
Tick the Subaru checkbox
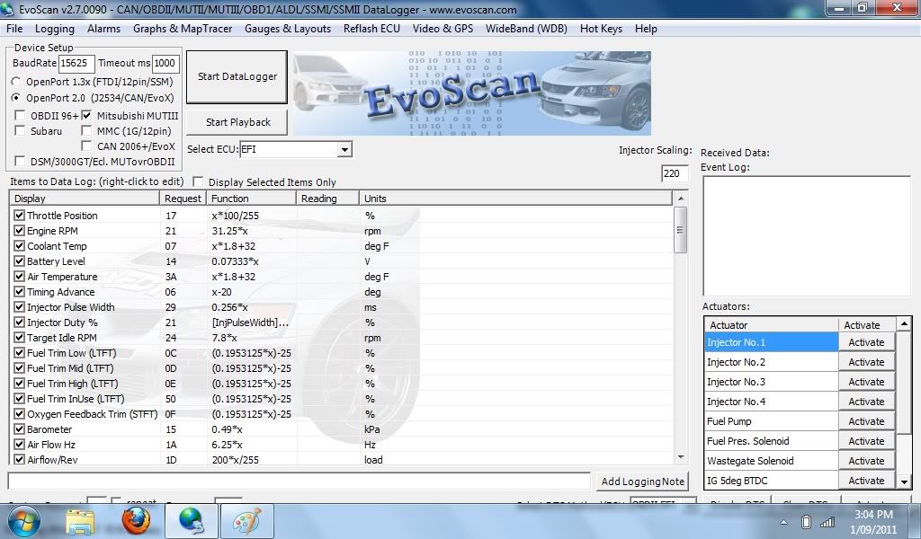tap(20, 130)
